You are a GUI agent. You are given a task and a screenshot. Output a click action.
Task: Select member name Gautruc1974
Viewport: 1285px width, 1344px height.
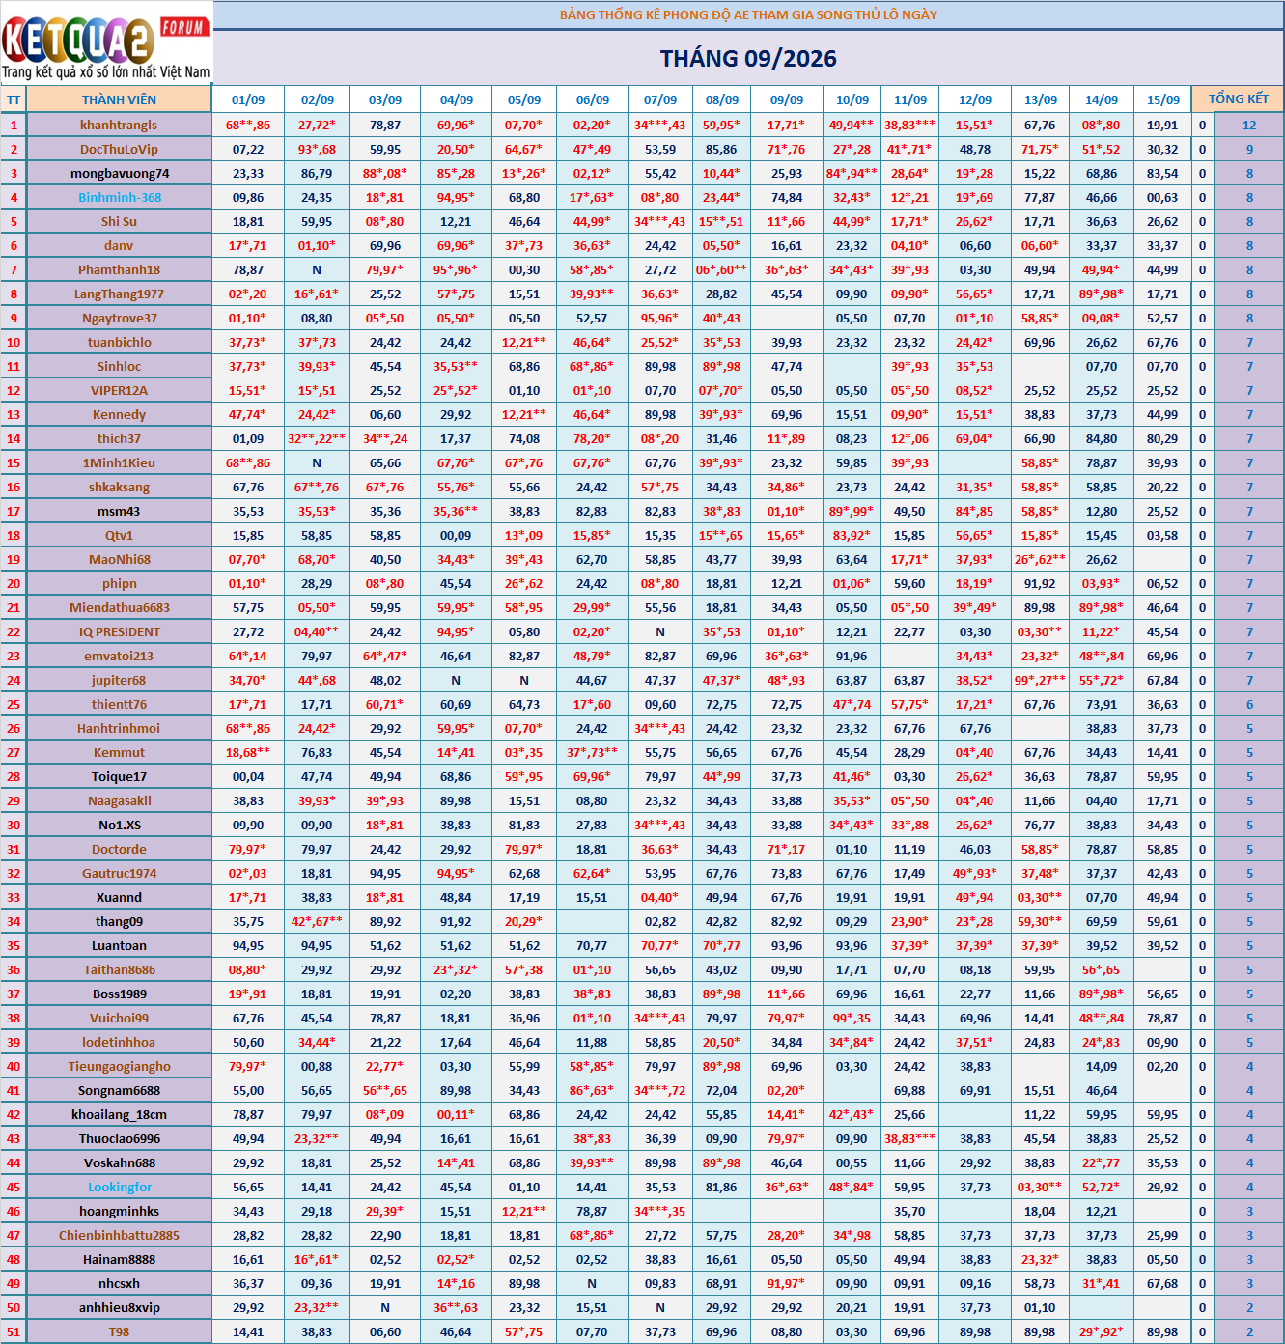pos(119,873)
